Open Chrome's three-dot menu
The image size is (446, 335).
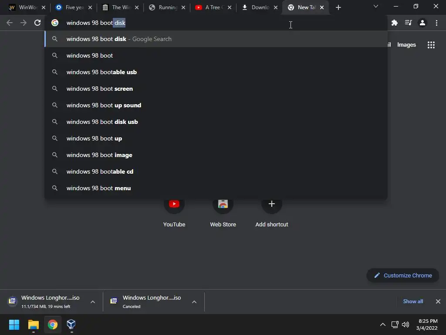pos(436,23)
